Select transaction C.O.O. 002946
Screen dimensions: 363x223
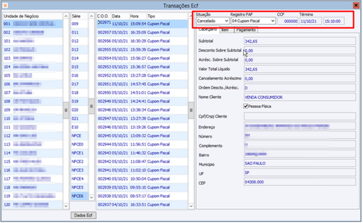142,127
